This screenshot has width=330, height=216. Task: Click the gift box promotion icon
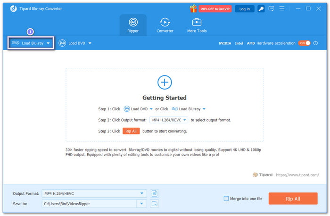(x=193, y=8)
